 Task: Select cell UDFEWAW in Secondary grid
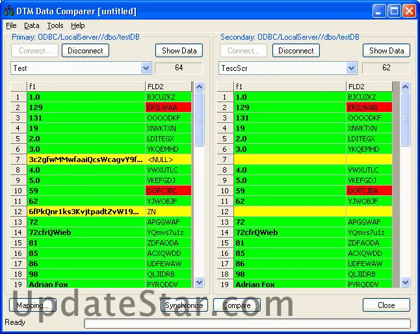tap(369, 264)
